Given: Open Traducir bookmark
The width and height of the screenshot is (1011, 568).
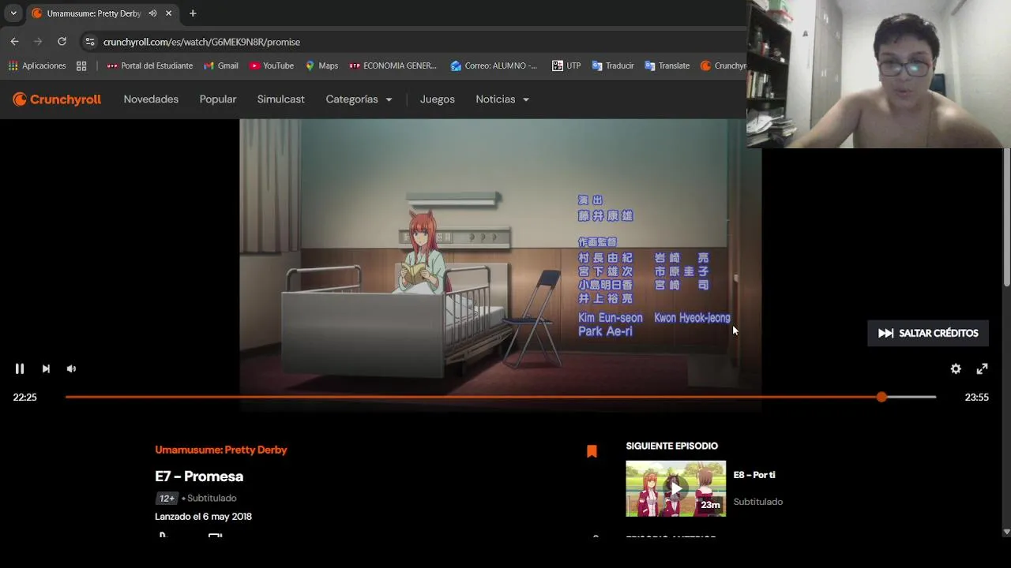Looking at the screenshot, I should coord(613,65).
